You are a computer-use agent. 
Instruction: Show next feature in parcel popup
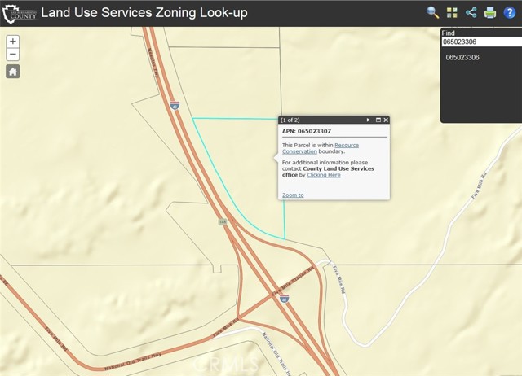pos(369,120)
